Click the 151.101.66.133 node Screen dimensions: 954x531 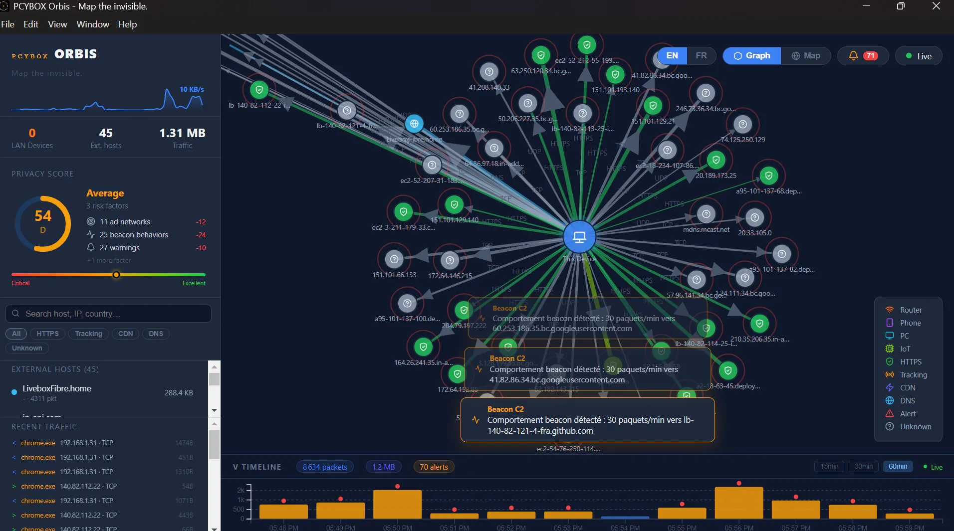coord(394,259)
